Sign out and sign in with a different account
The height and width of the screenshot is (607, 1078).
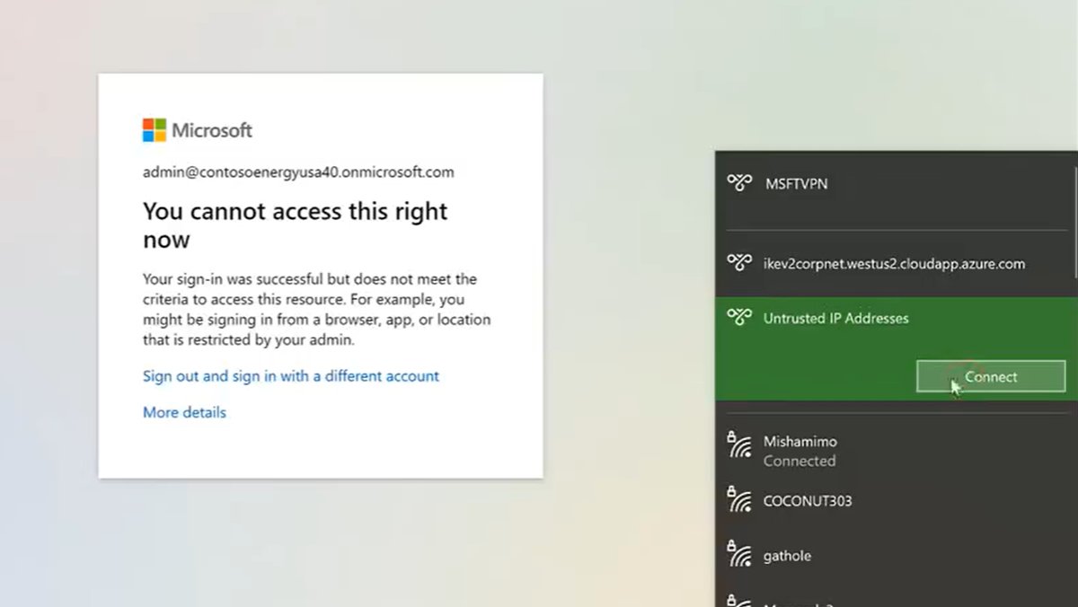291,376
